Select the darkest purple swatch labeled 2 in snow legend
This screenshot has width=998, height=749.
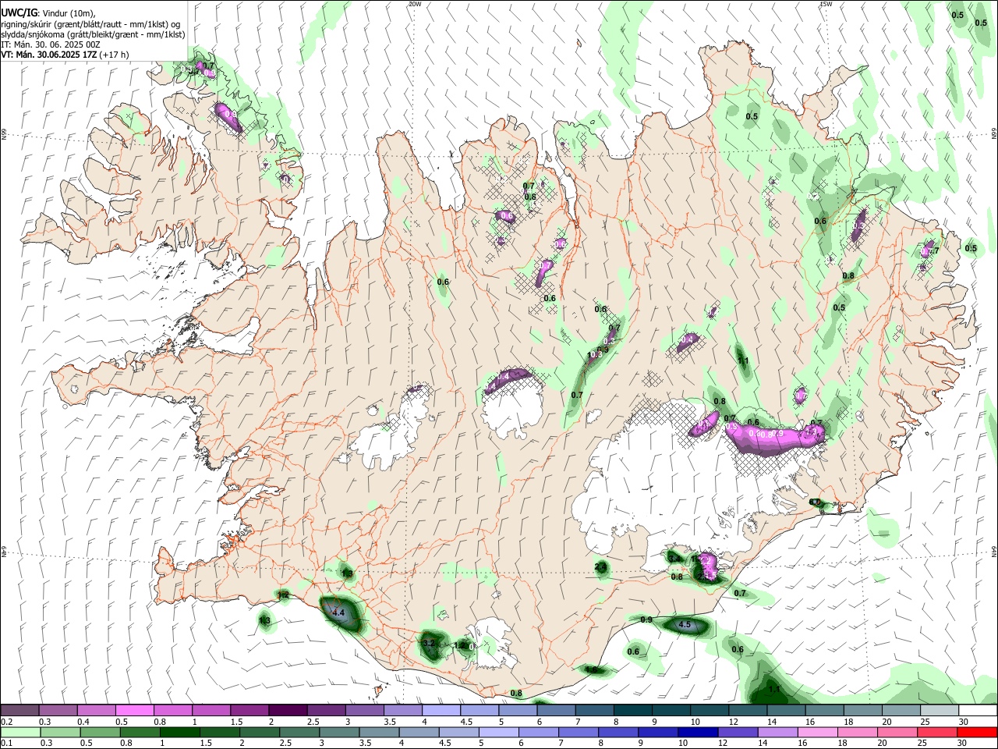[x=288, y=711]
